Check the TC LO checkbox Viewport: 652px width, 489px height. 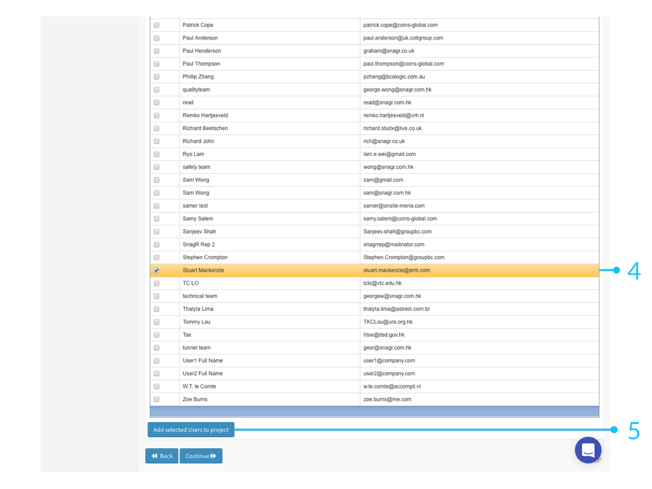(x=157, y=283)
